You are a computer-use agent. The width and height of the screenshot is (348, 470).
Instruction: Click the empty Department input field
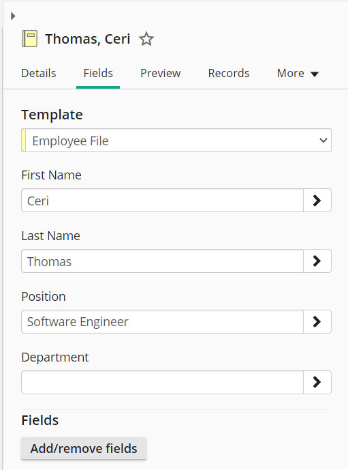coord(163,382)
